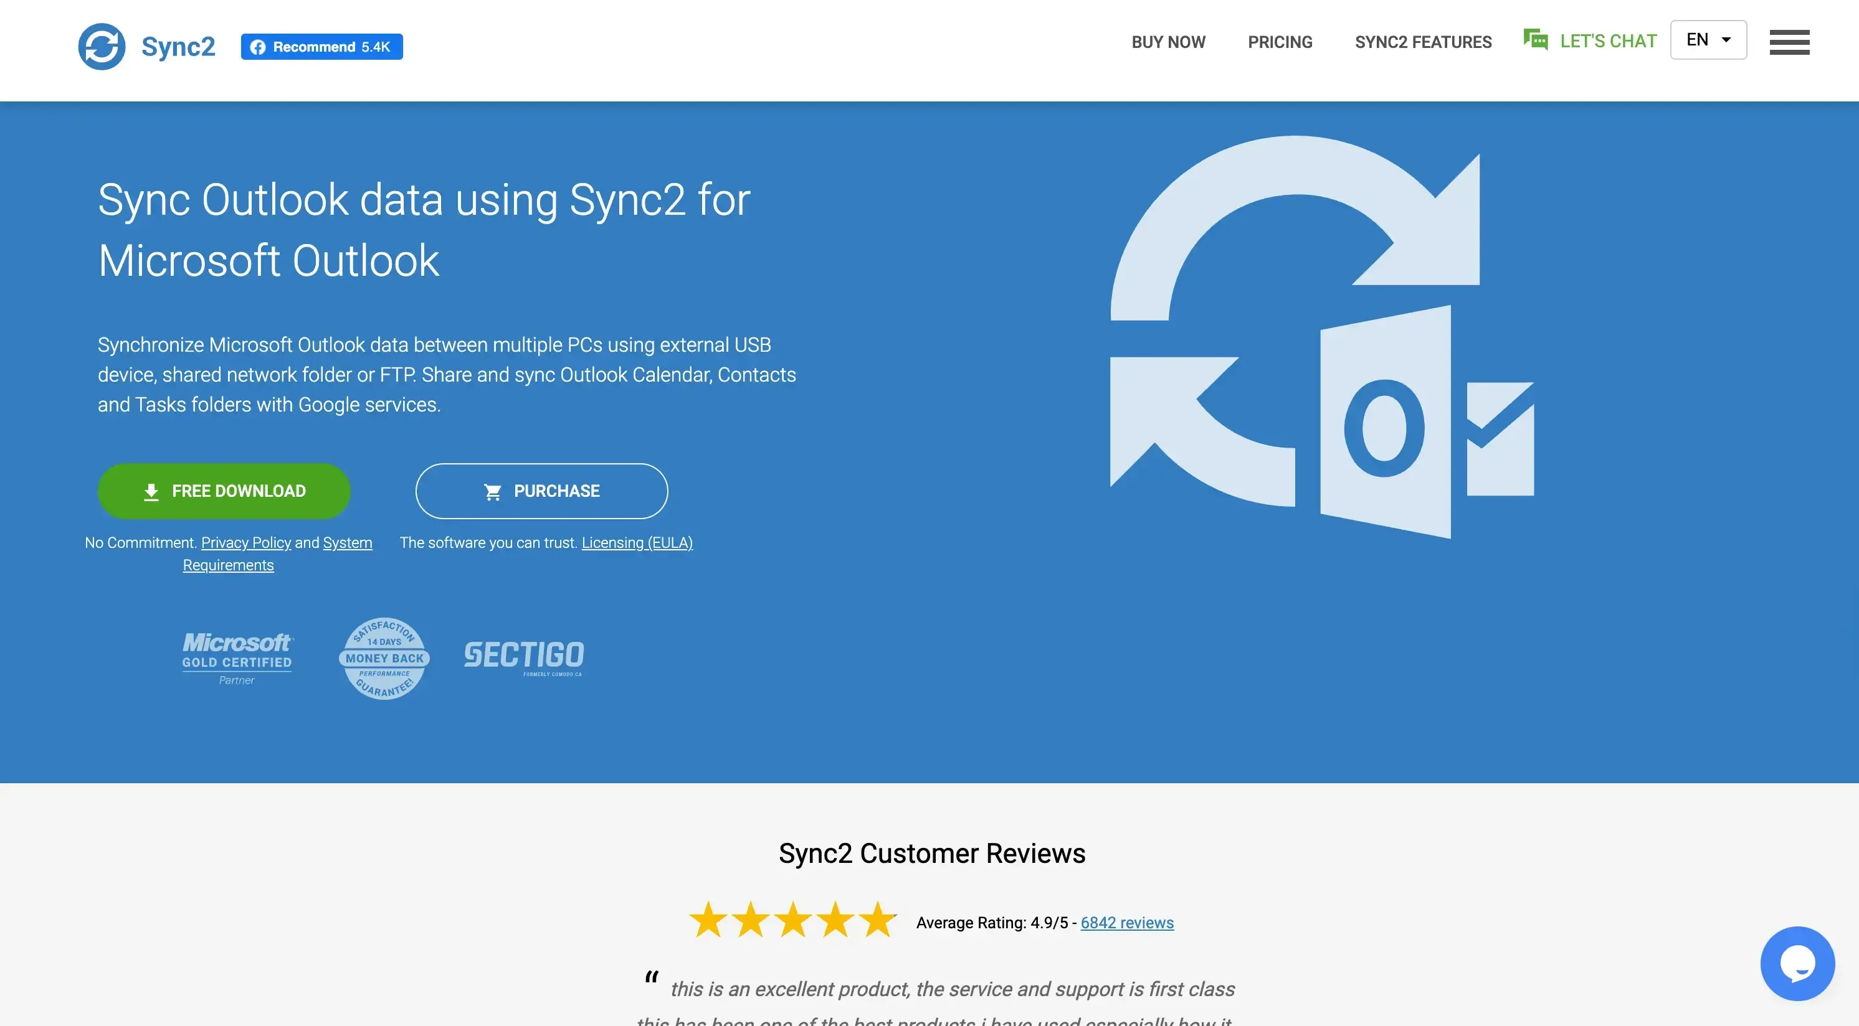Viewport: 1859px width, 1026px height.
Task: Click the SECTIGO logo
Action: tap(524, 656)
